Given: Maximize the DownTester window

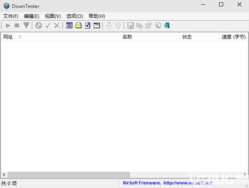Looking at the screenshot, I should point(221,4).
